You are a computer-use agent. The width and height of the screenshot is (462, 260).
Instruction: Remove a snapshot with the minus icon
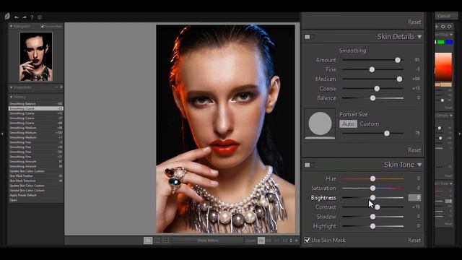[56, 87]
